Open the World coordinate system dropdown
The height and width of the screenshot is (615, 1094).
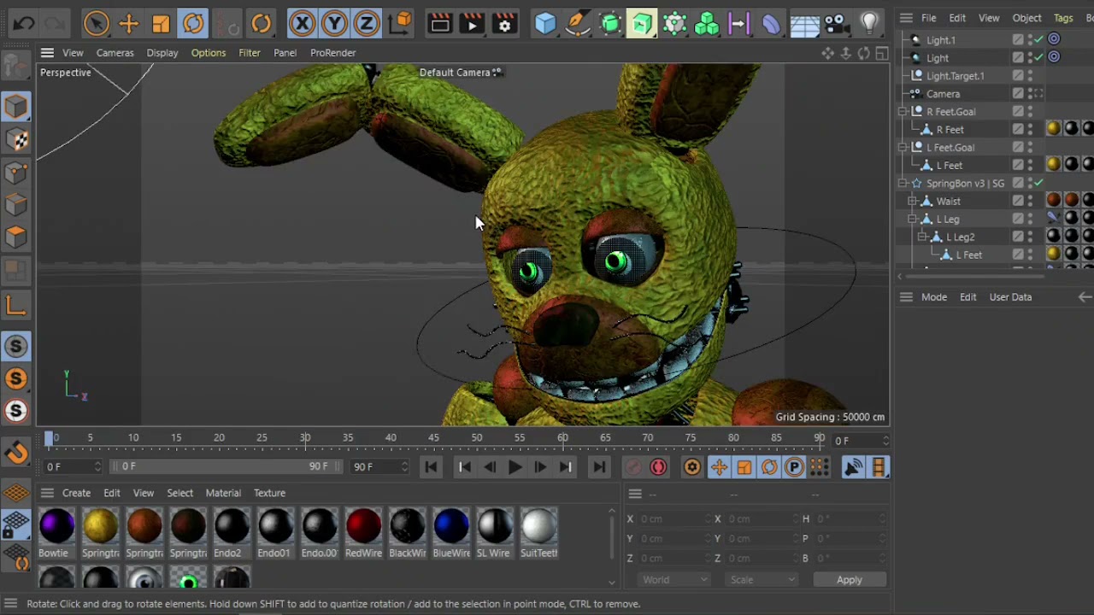point(674,580)
